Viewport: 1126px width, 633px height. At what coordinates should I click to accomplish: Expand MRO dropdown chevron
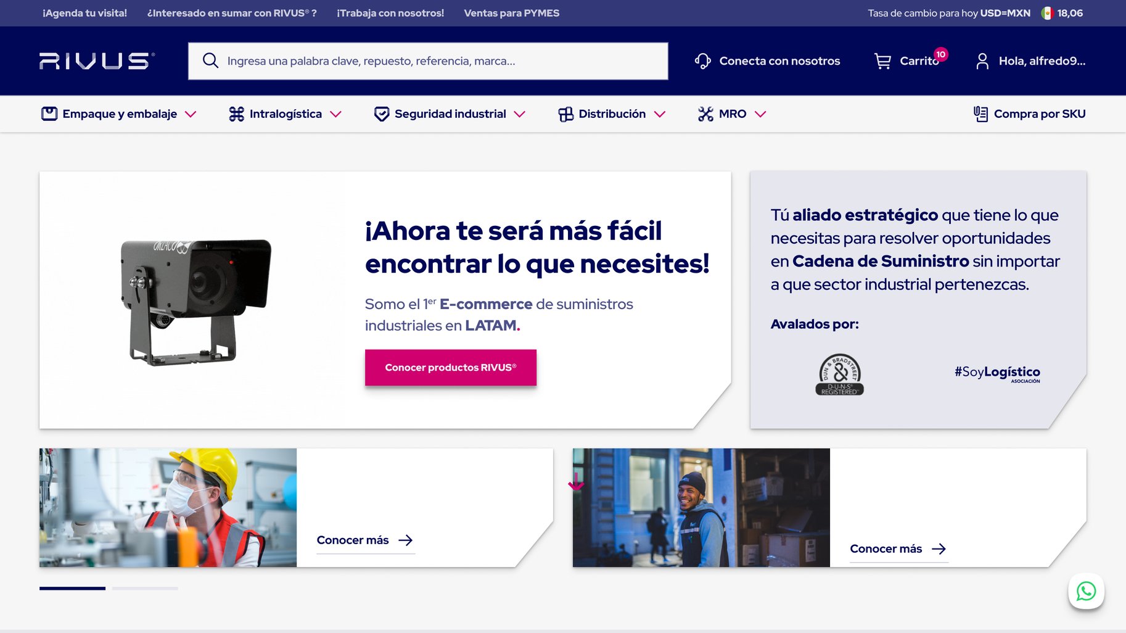[760, 114]
